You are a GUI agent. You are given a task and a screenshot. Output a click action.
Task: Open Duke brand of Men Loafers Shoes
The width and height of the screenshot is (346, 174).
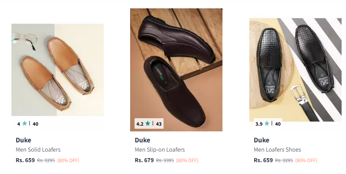pos(262,140)
